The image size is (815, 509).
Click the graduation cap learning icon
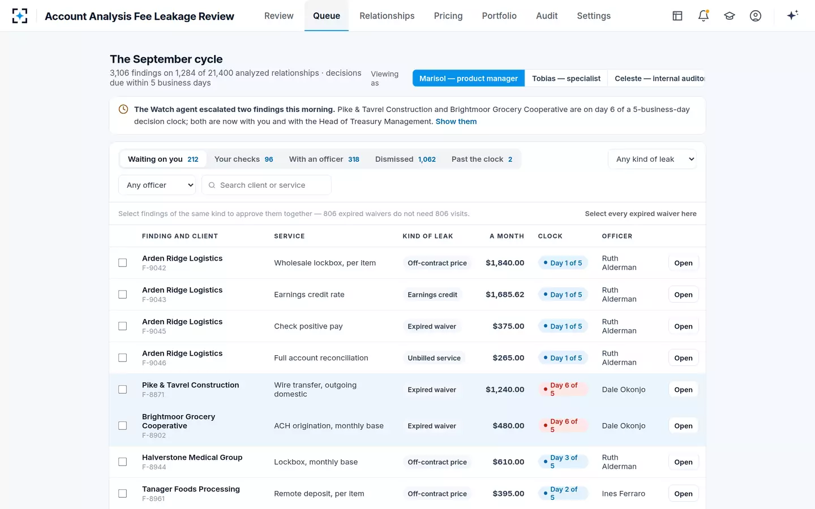[730, 16]
